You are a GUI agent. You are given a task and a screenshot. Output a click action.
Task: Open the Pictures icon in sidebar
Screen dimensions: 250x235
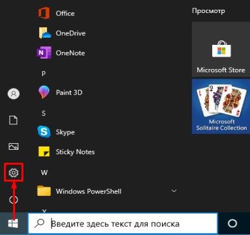14,146
